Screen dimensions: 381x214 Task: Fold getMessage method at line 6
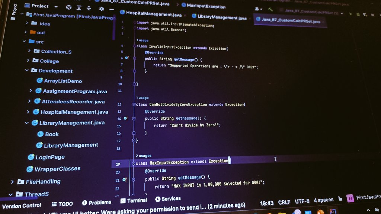[134, 58]
